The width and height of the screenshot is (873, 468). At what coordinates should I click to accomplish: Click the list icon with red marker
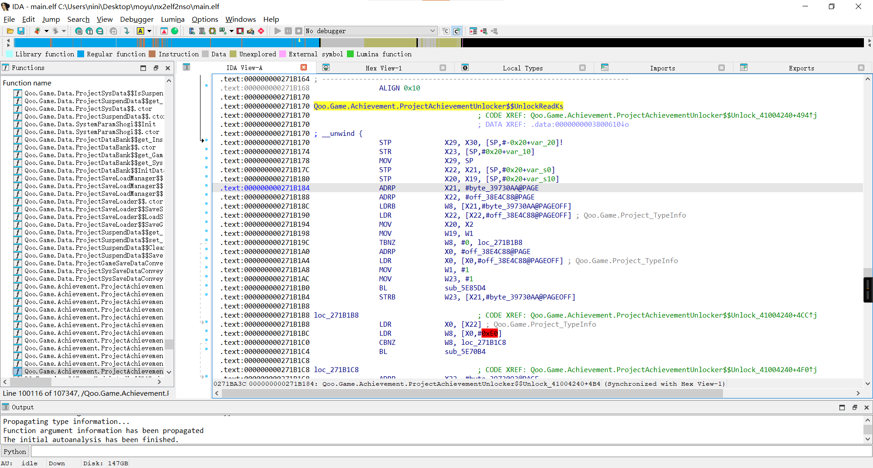click(473, 31)
